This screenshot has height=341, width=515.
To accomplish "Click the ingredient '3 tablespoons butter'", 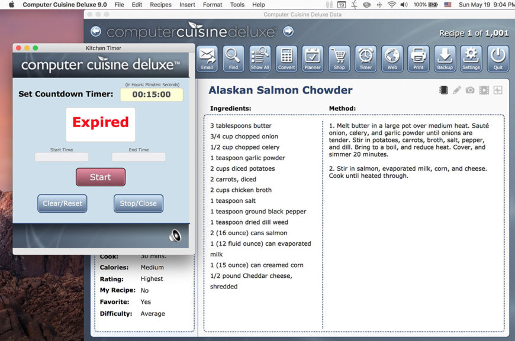I will tap(241, 125).
